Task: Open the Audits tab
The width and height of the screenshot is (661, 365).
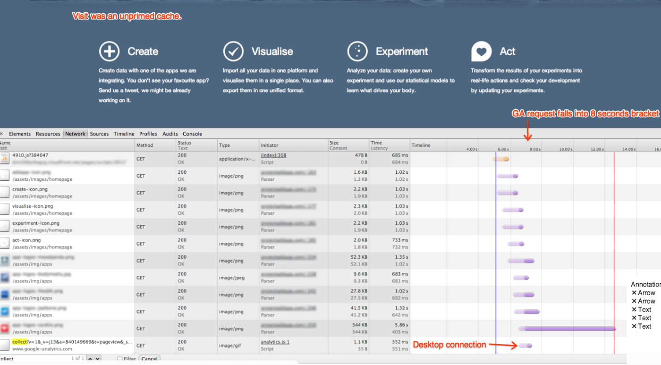Action: (x=170, y=134)
